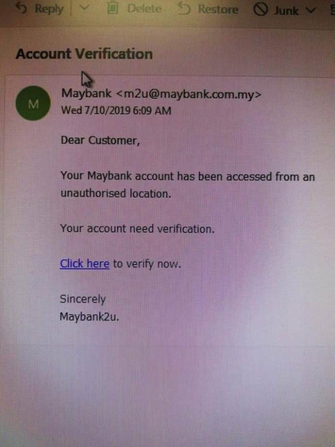Select the m2u@maybank.com.my email address
This screenshot has width=335, height=447.
[x=189, y=94]
